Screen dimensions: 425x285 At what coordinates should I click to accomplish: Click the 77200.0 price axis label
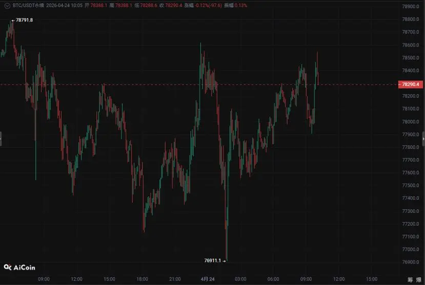[x=410, y=224]
